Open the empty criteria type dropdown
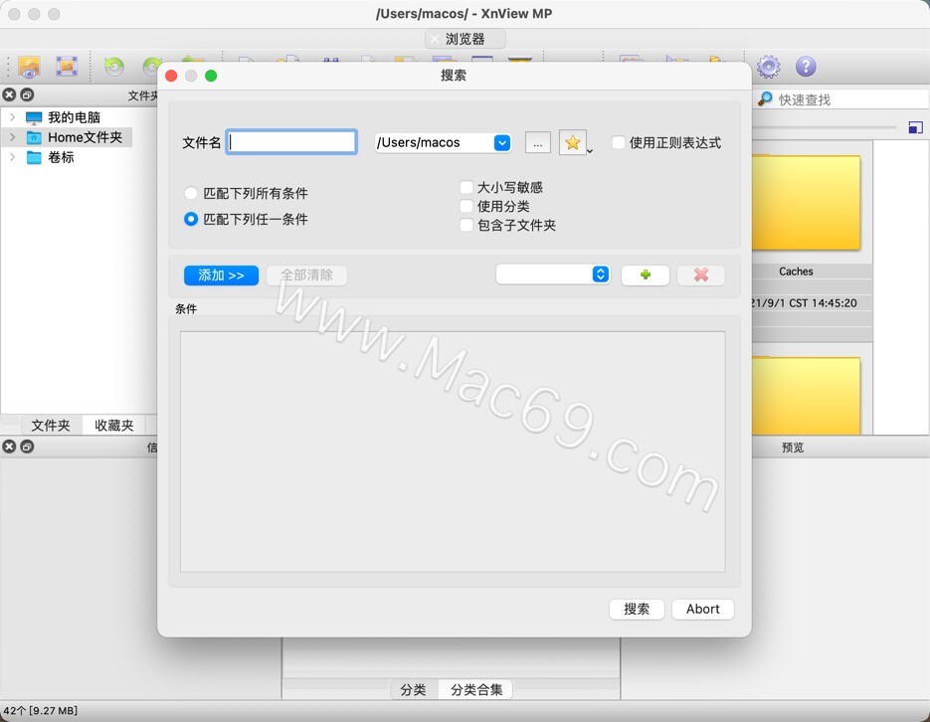This screenshot has height=722, width=930. (x=552, y=274)
